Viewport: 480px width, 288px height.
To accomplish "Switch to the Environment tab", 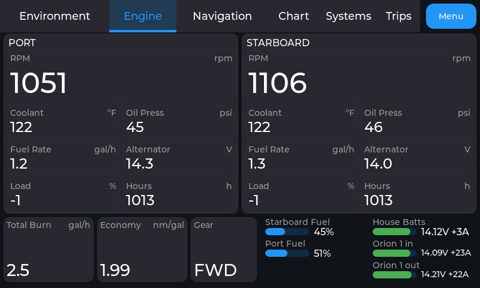I will click(55, 16).
